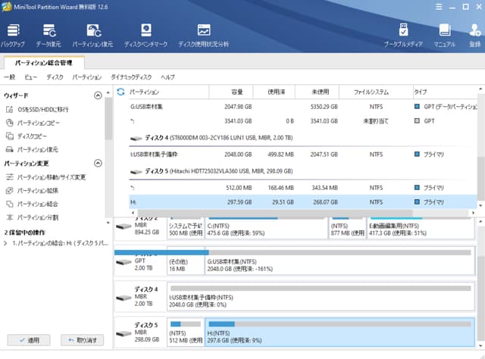Select H:(NTFS) 297.6 GB block
Image resolution: width=485 pixels, height=359 pixels.
(x=339, y=332)
